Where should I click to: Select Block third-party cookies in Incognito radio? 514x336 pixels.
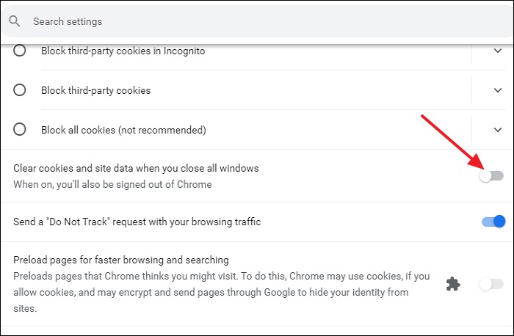20,51
